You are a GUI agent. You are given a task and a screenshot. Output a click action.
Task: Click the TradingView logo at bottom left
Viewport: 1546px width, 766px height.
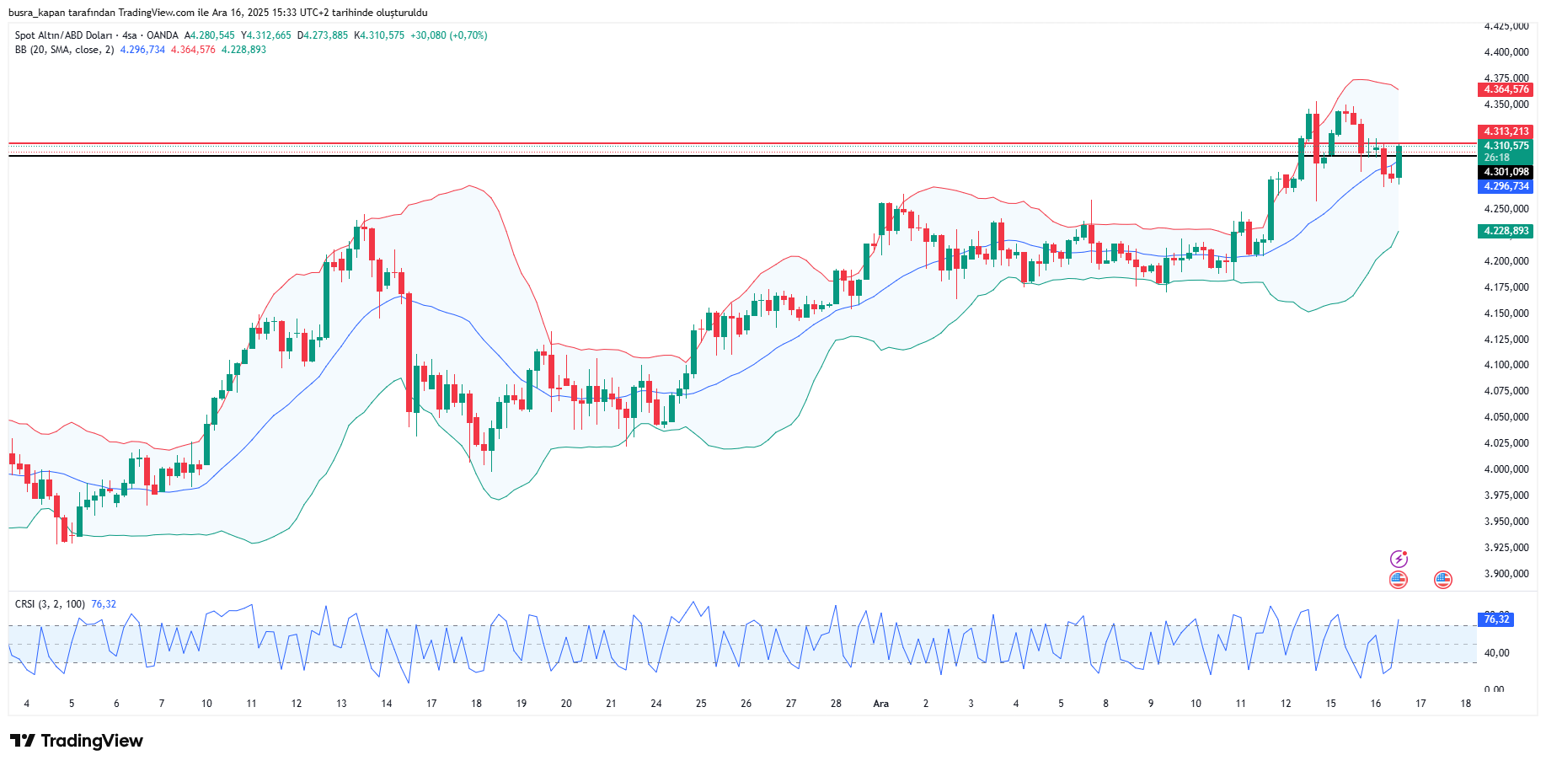pyautogui.click(x=77, y=741)
